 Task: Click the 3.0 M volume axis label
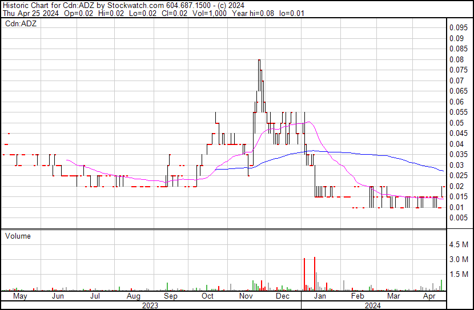coord(459,259)
